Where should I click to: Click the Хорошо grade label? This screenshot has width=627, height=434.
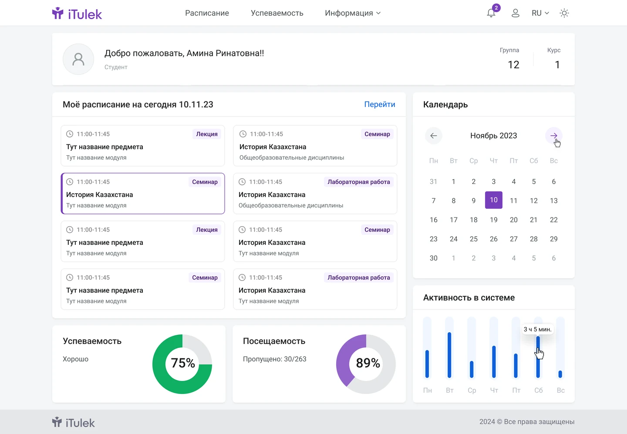click(75, 359)
